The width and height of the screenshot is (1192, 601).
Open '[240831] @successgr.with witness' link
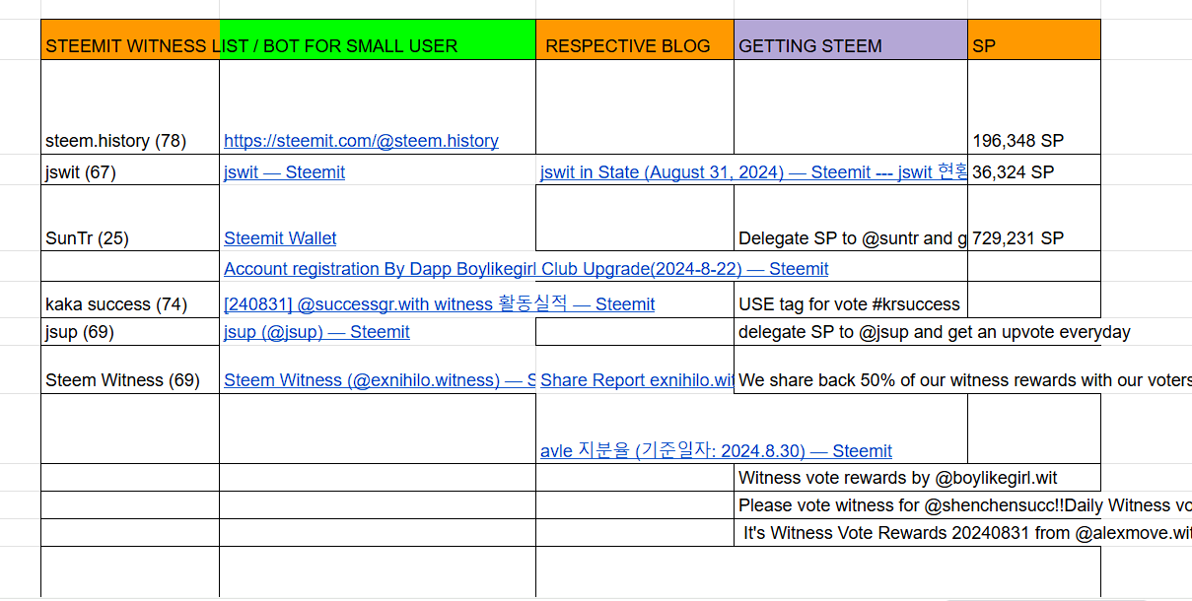tap(439, 304)
